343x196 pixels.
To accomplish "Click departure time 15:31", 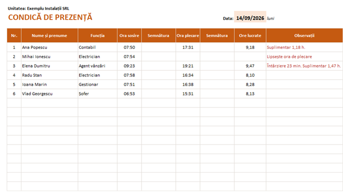I will point(188,94).
